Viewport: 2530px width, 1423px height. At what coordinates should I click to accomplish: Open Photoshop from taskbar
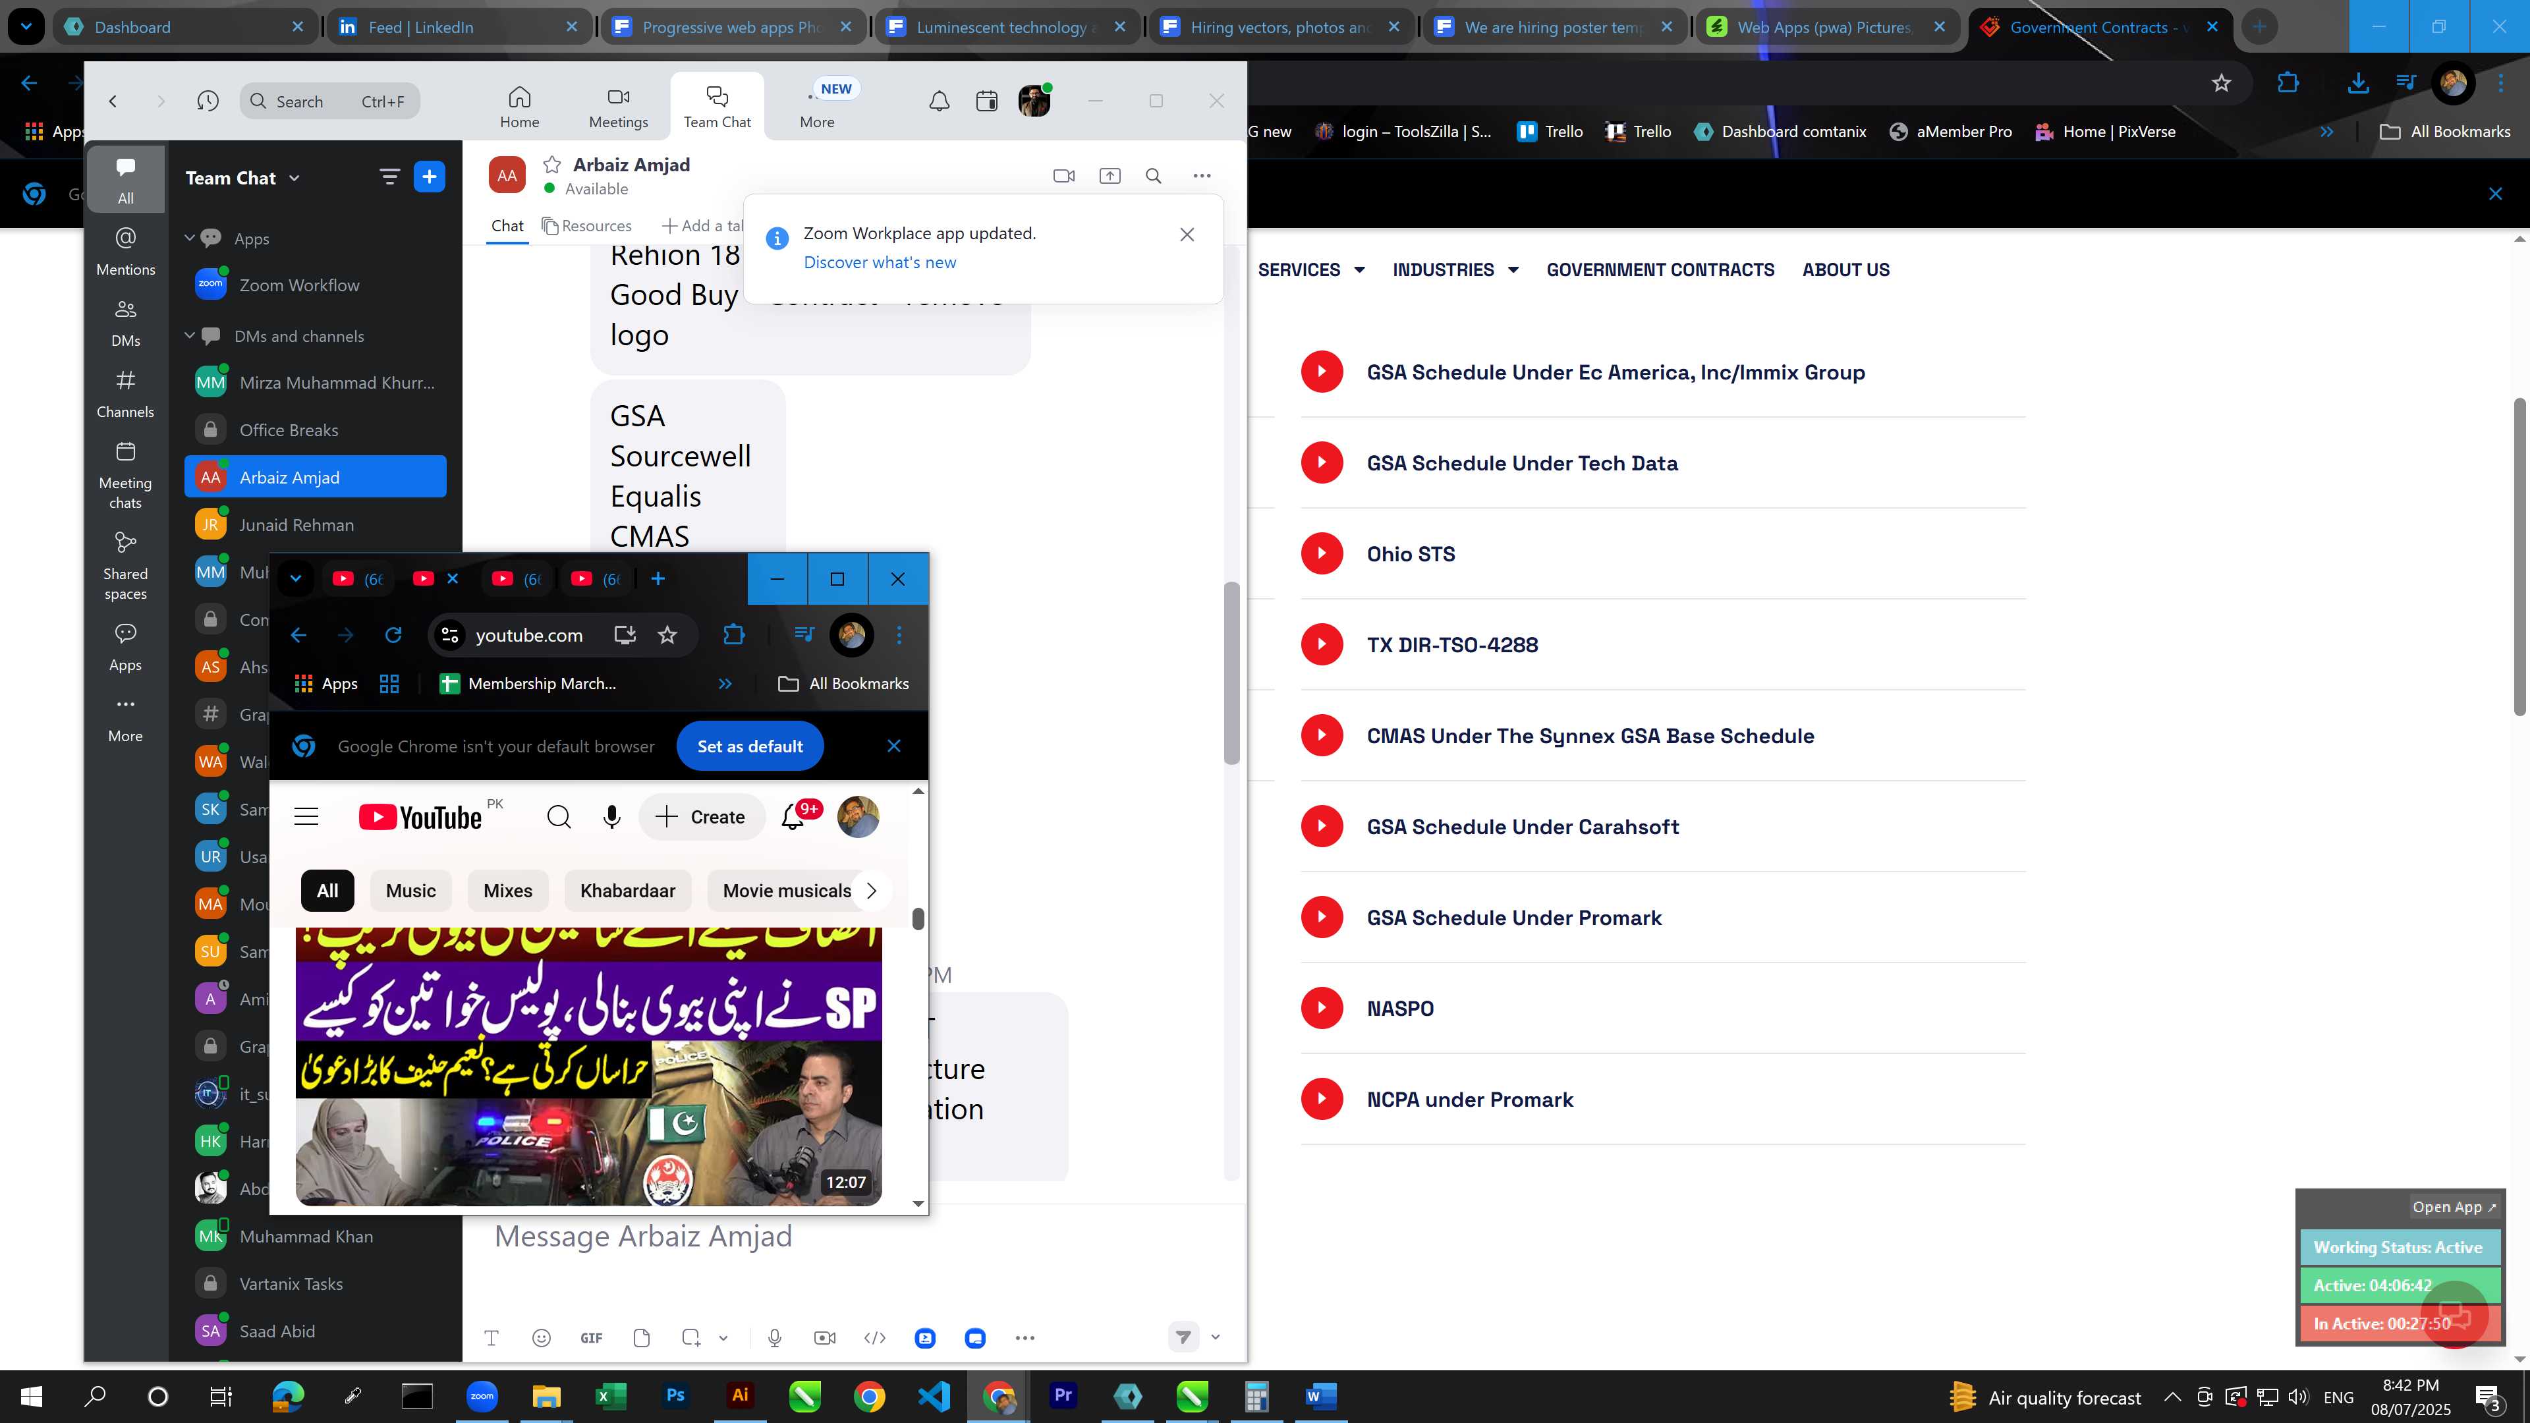coord(675,1395)
